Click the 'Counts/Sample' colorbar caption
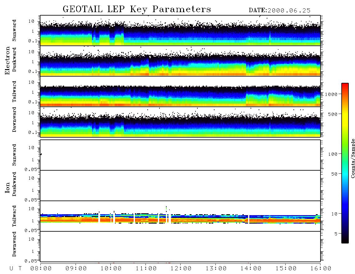Screen dimensions: 355x274 [x=353, y=158]
